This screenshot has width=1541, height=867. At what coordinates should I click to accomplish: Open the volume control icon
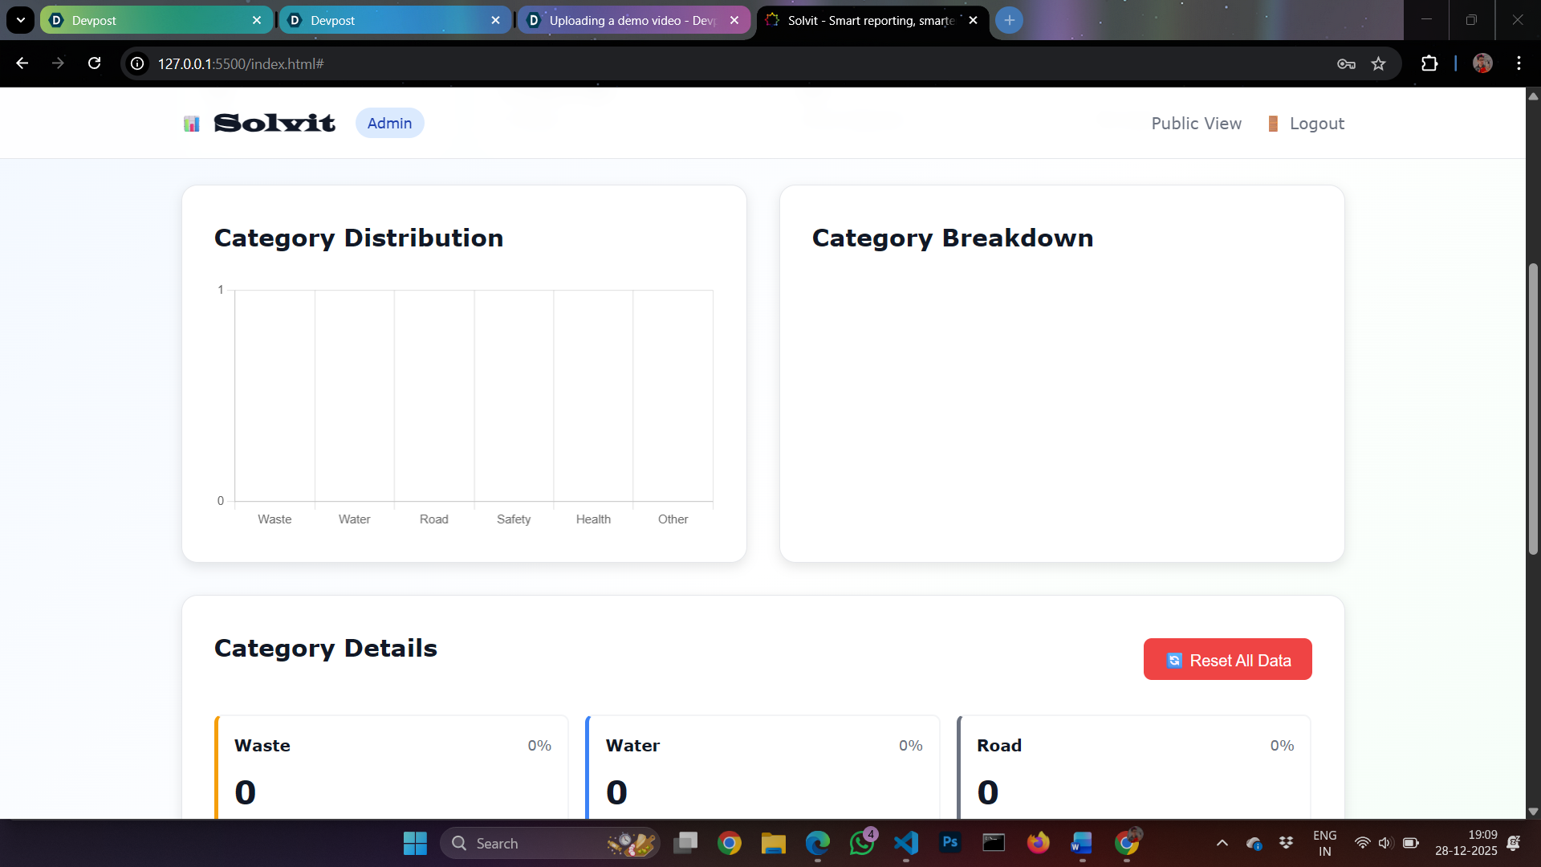tap(1384, 843)
